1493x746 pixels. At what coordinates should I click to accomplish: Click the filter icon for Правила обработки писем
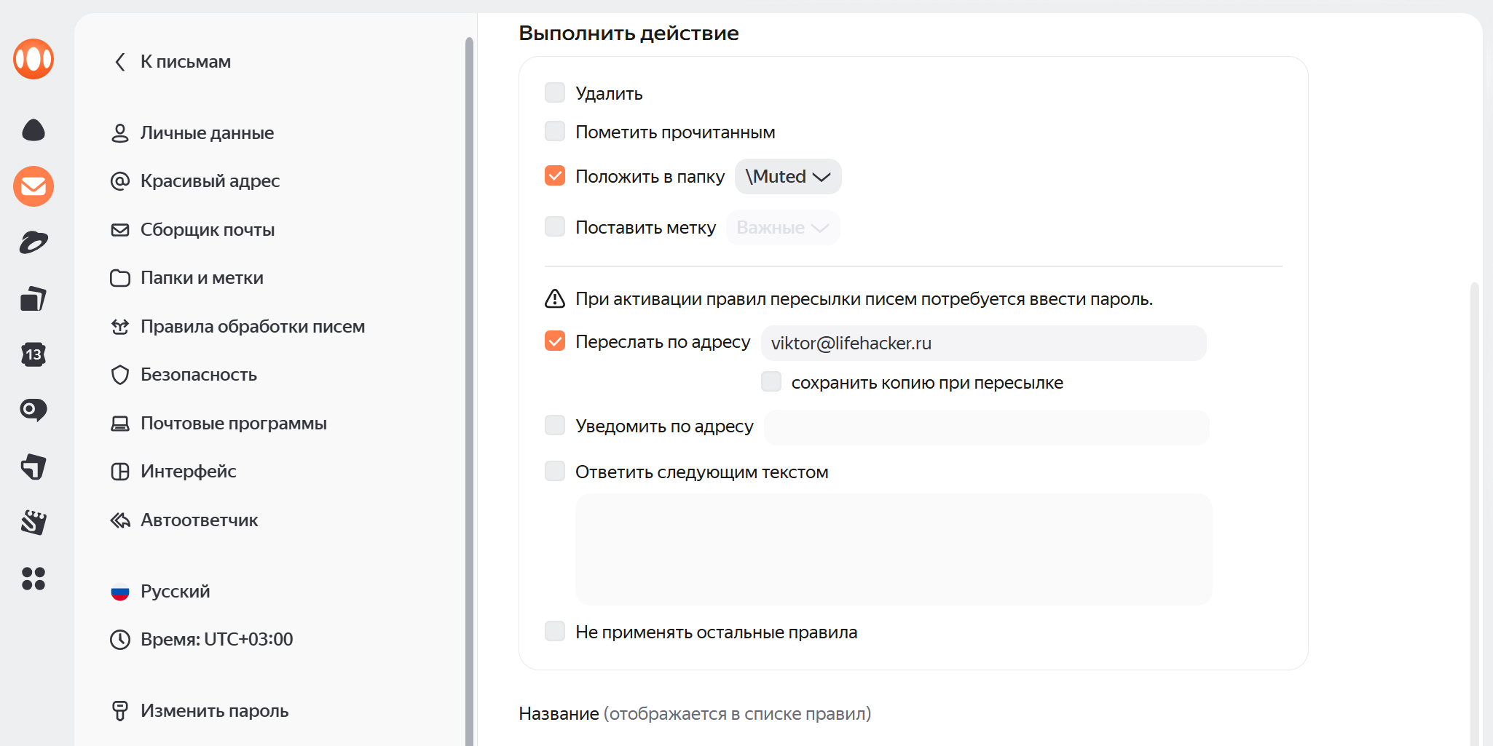pos(120,327)
